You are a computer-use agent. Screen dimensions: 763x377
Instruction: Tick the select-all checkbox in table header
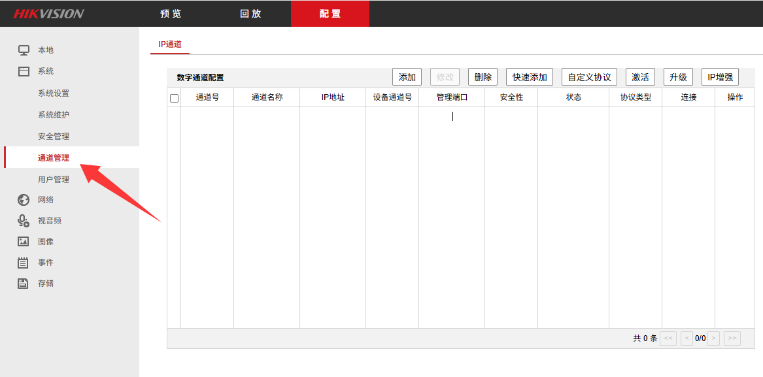coord(174,98)
